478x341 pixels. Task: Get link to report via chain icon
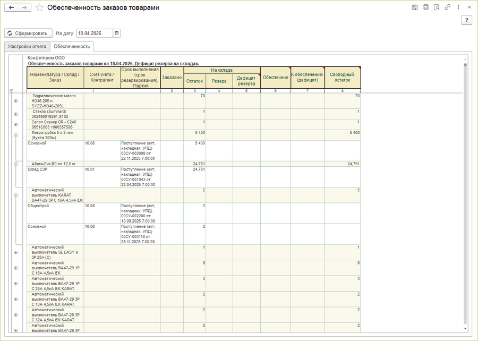tap(448, 7)
